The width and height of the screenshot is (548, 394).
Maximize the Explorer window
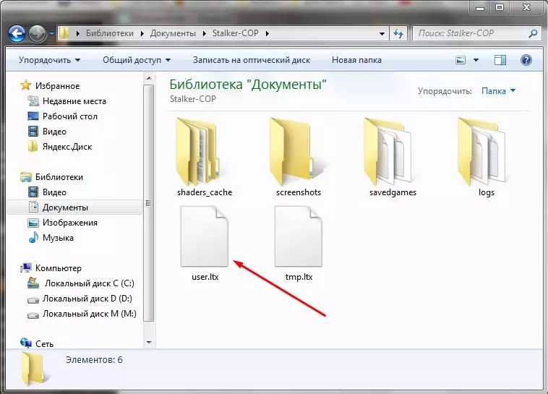click(500, 7)
